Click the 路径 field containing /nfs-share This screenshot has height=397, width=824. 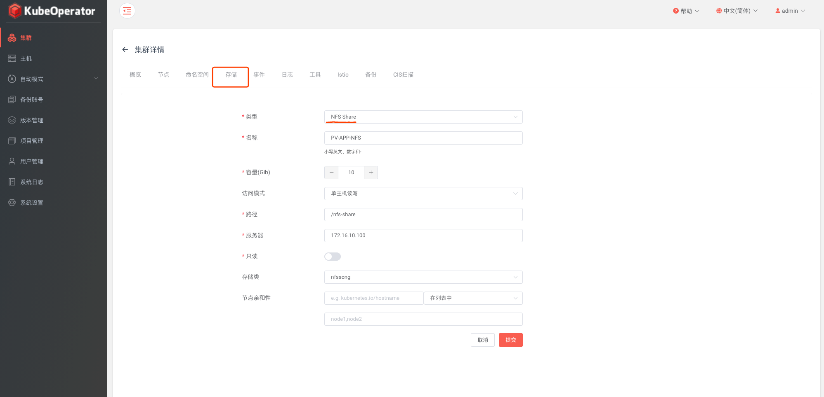(x=423, y=215)
